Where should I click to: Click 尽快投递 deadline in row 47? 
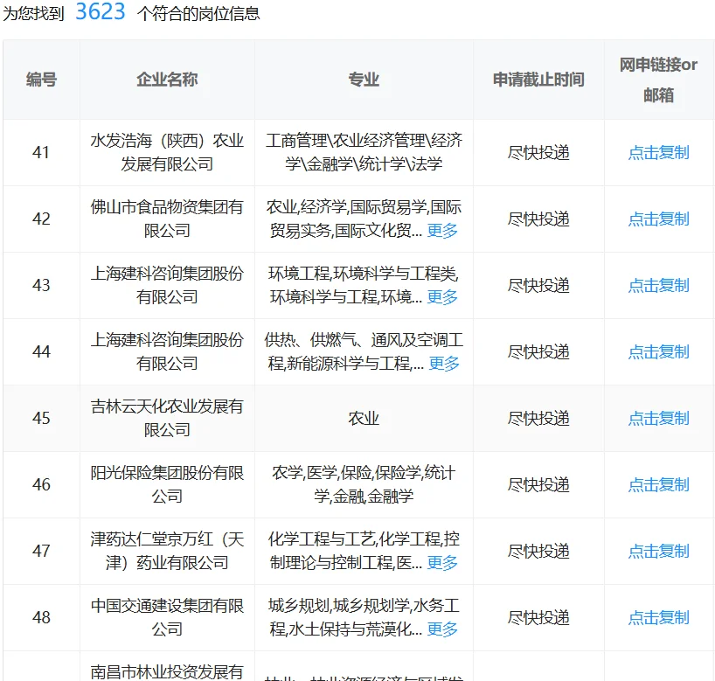[538, 551]
